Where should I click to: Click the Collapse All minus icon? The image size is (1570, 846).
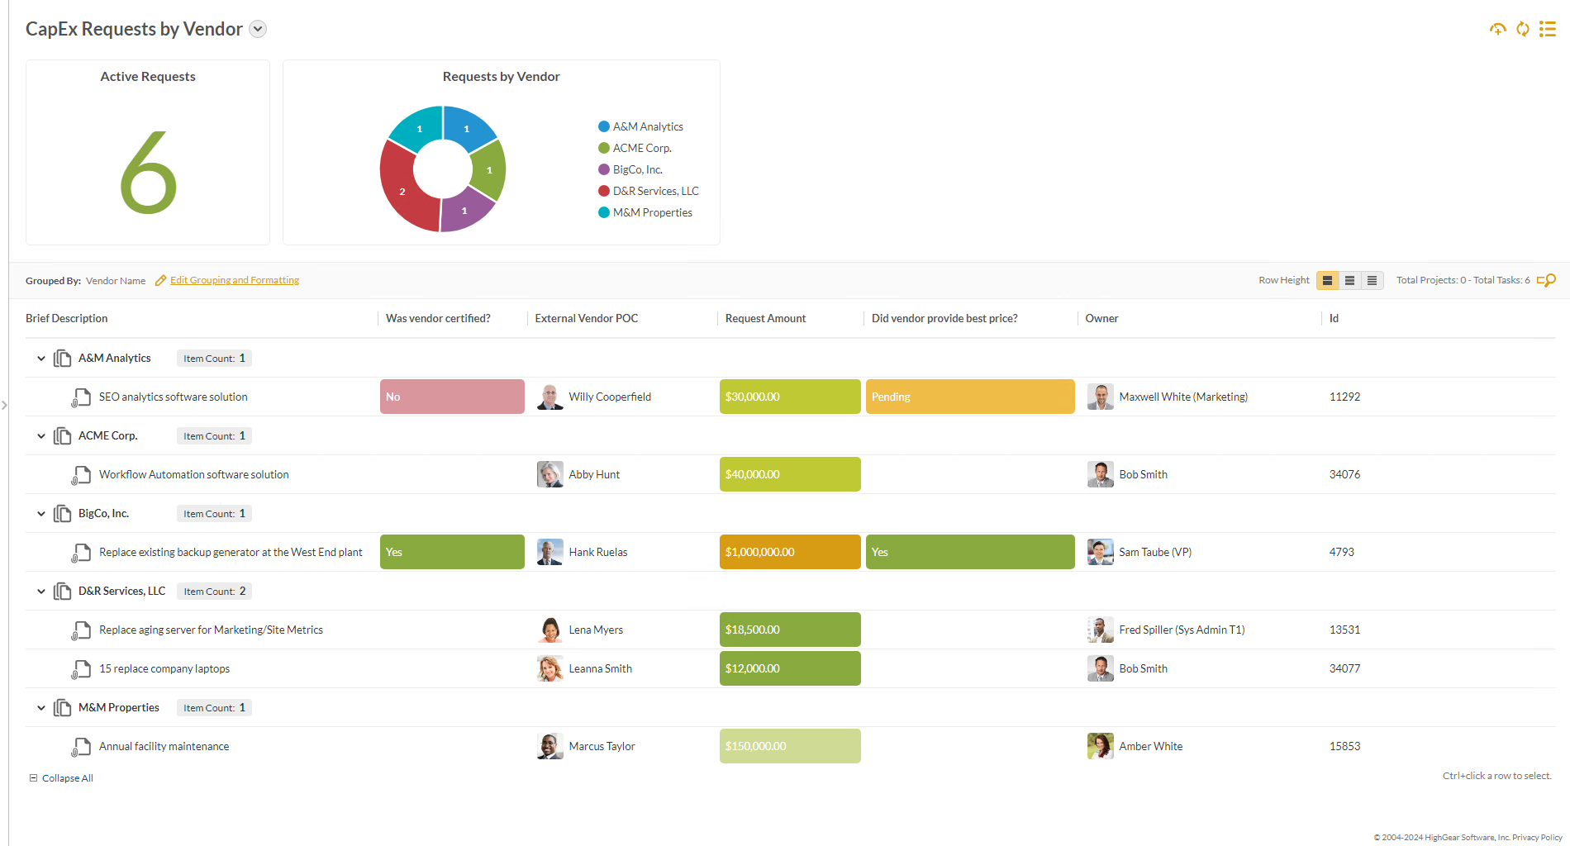coord(34,778)
